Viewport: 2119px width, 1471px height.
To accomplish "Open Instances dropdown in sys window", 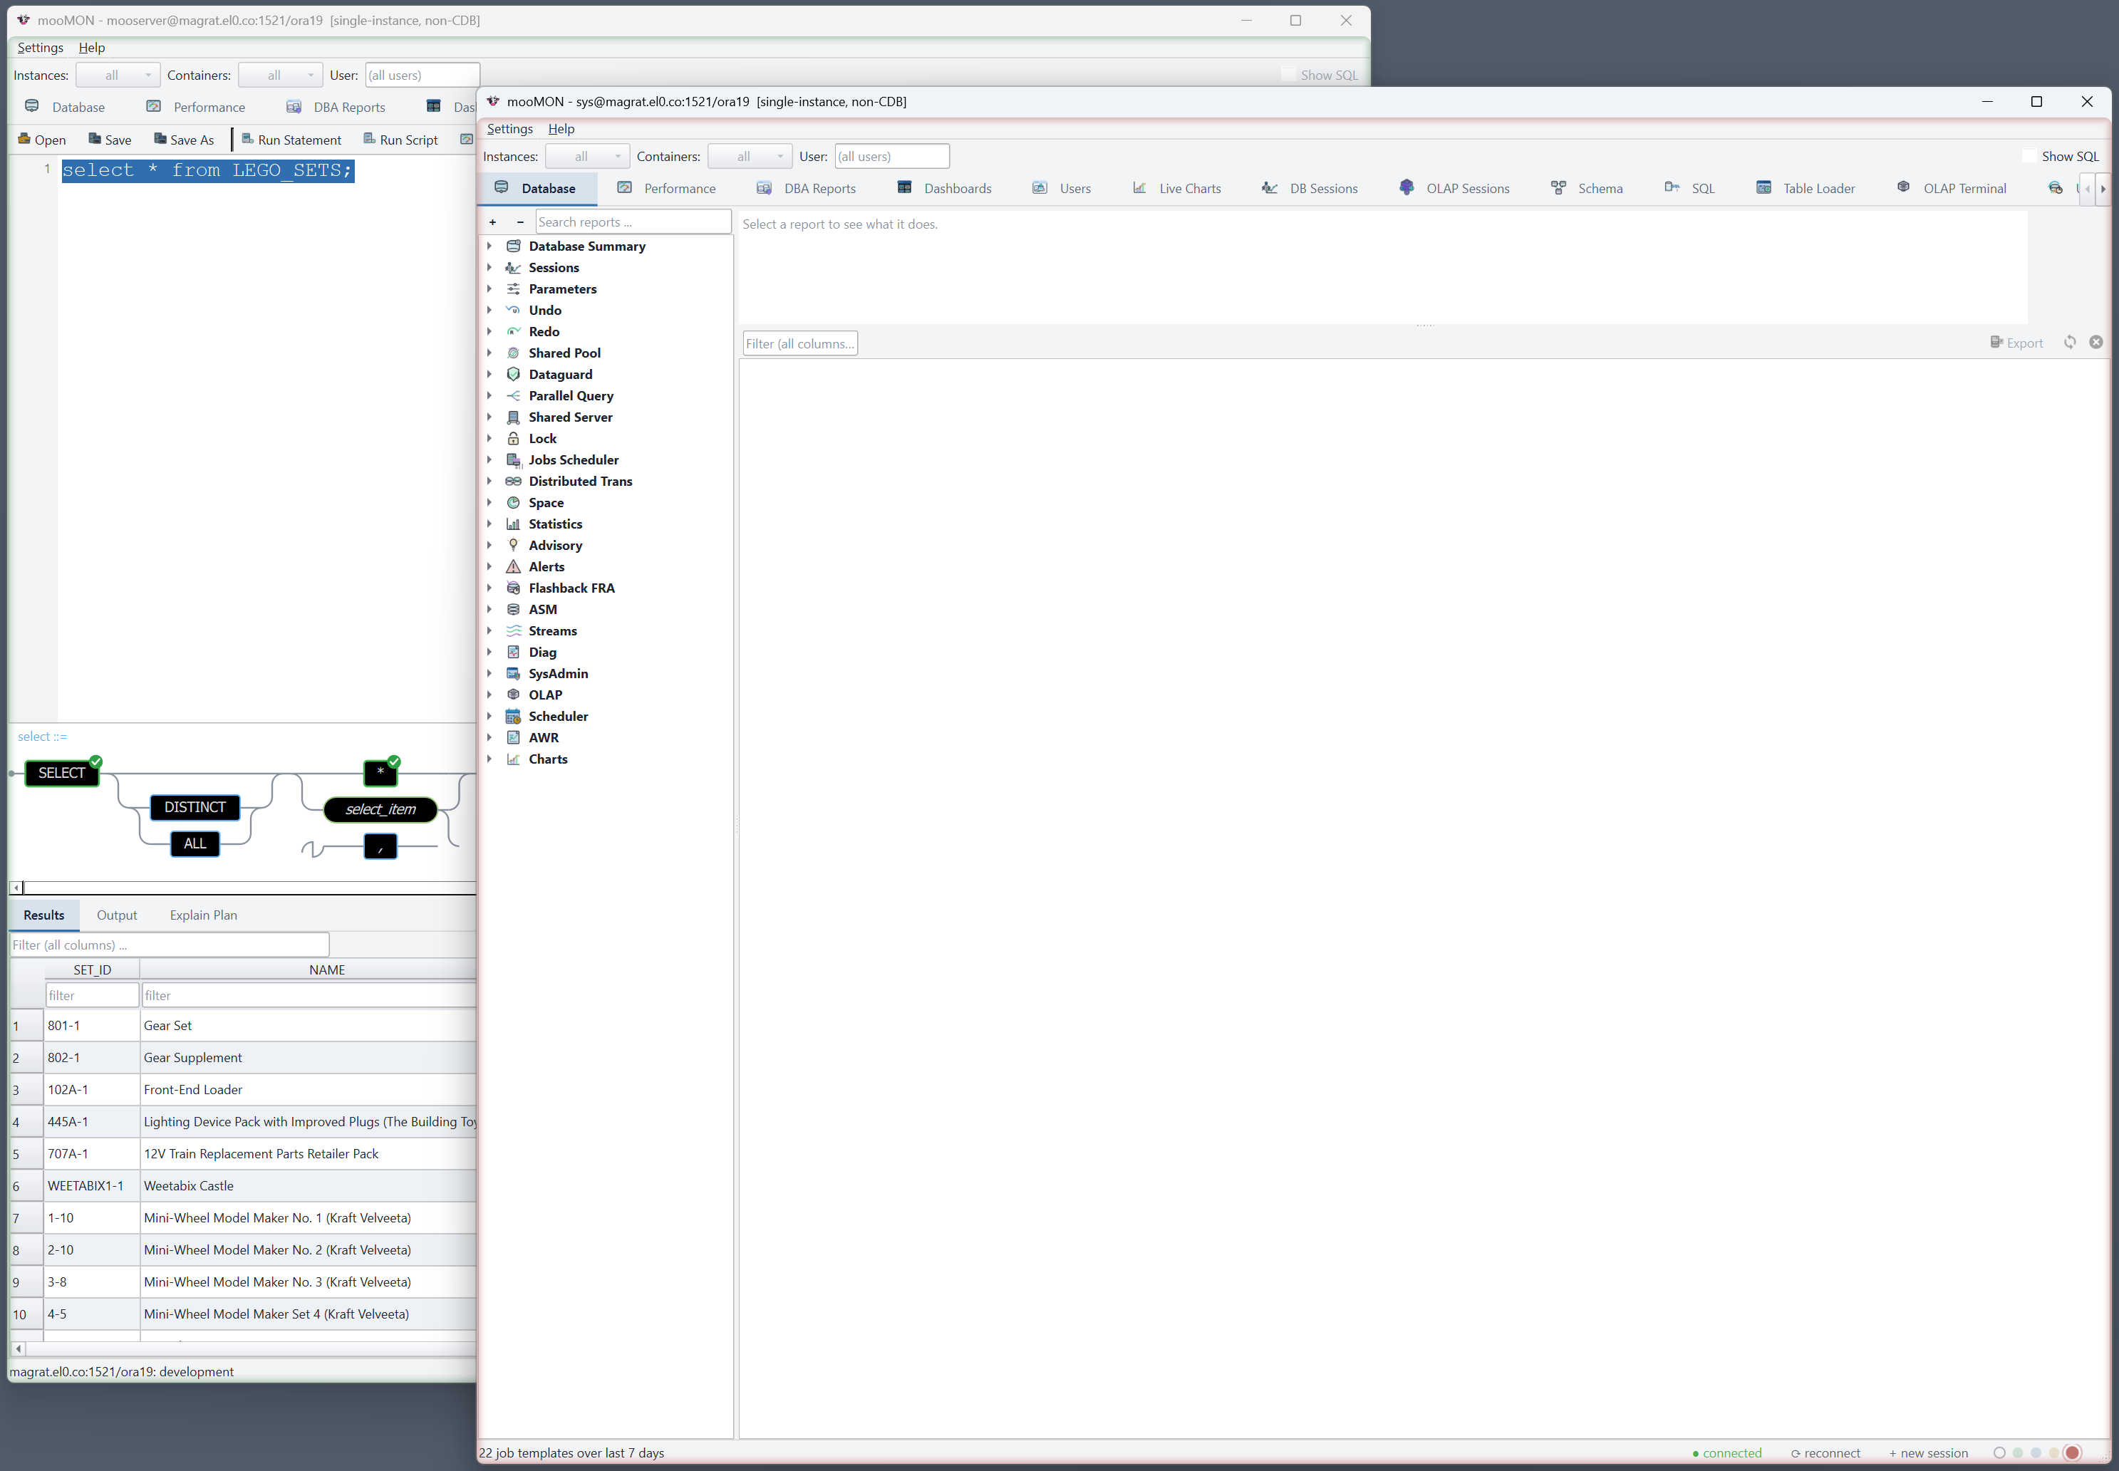I will (x=587, y=156).
